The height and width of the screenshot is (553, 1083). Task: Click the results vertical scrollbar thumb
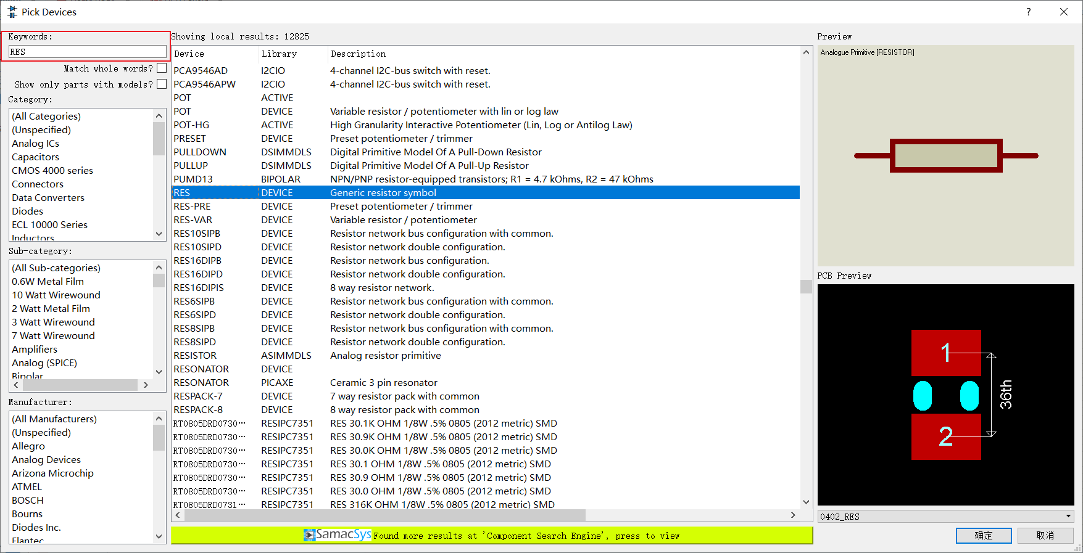point(806,287)
